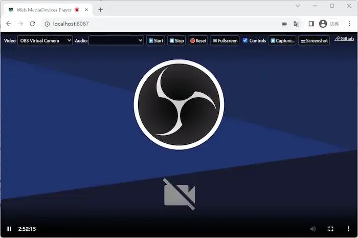Click the Stop button
Viewport: 358px width, 238px height.
point(176,40)
